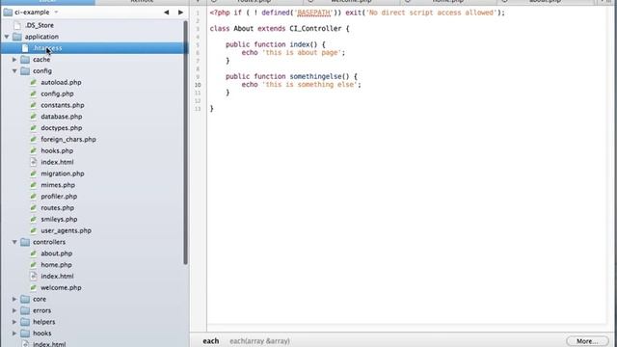Click the cache folder icon
This screenshot has height=347, width=617.
(x=25, y=60)
